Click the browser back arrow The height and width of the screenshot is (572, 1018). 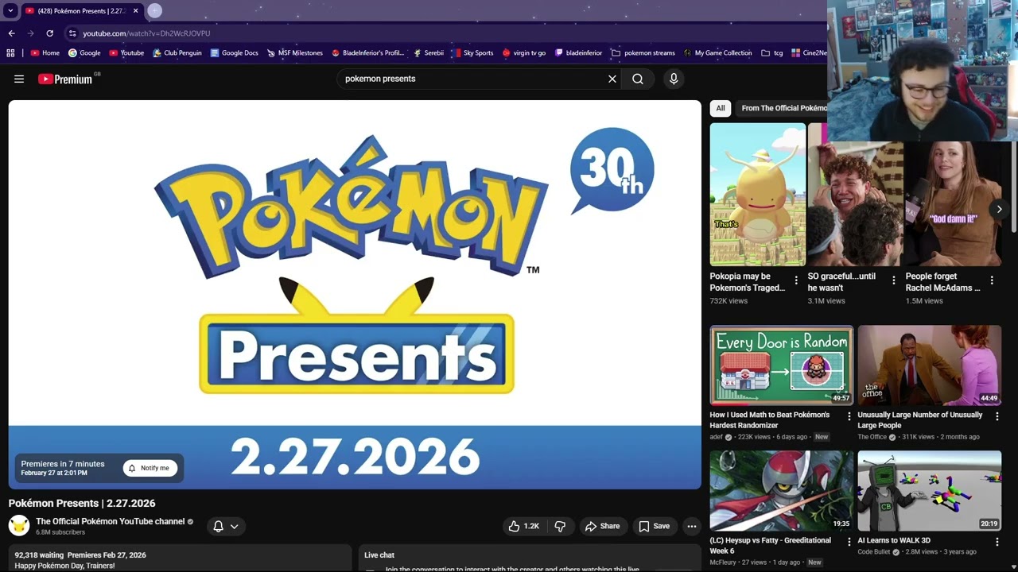pyautogui.click(x=11, y=33)
